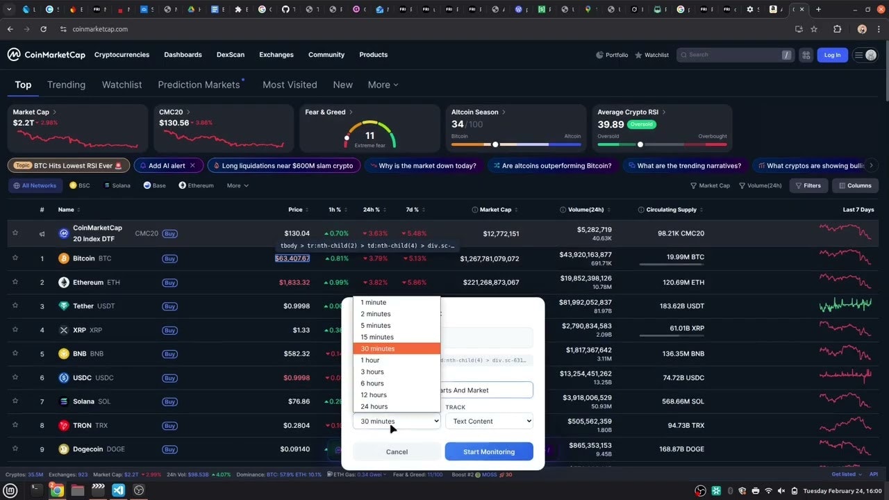Screen dimensions: 889x500
Task: Open the Columns button
Action: click(855, 185)
